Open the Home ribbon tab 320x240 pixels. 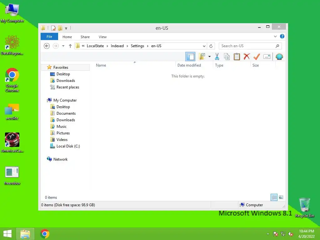(67, 37)
